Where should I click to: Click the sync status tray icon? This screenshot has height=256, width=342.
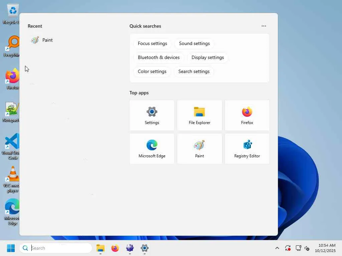pyautogui.click(x=288, y=248)
